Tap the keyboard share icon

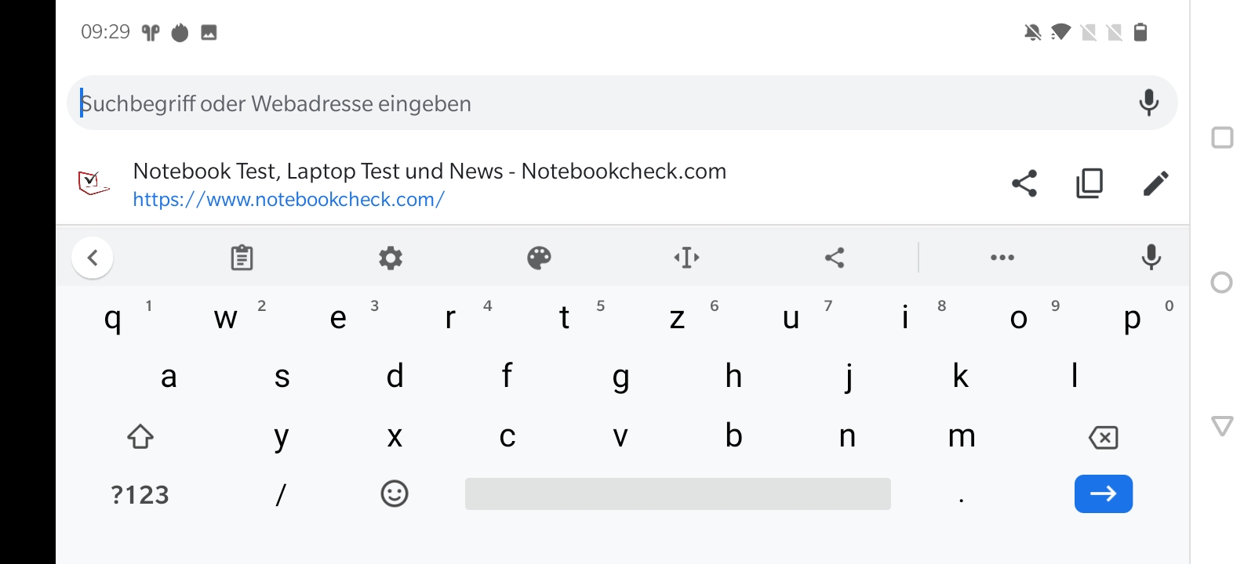tap(835, 258)
